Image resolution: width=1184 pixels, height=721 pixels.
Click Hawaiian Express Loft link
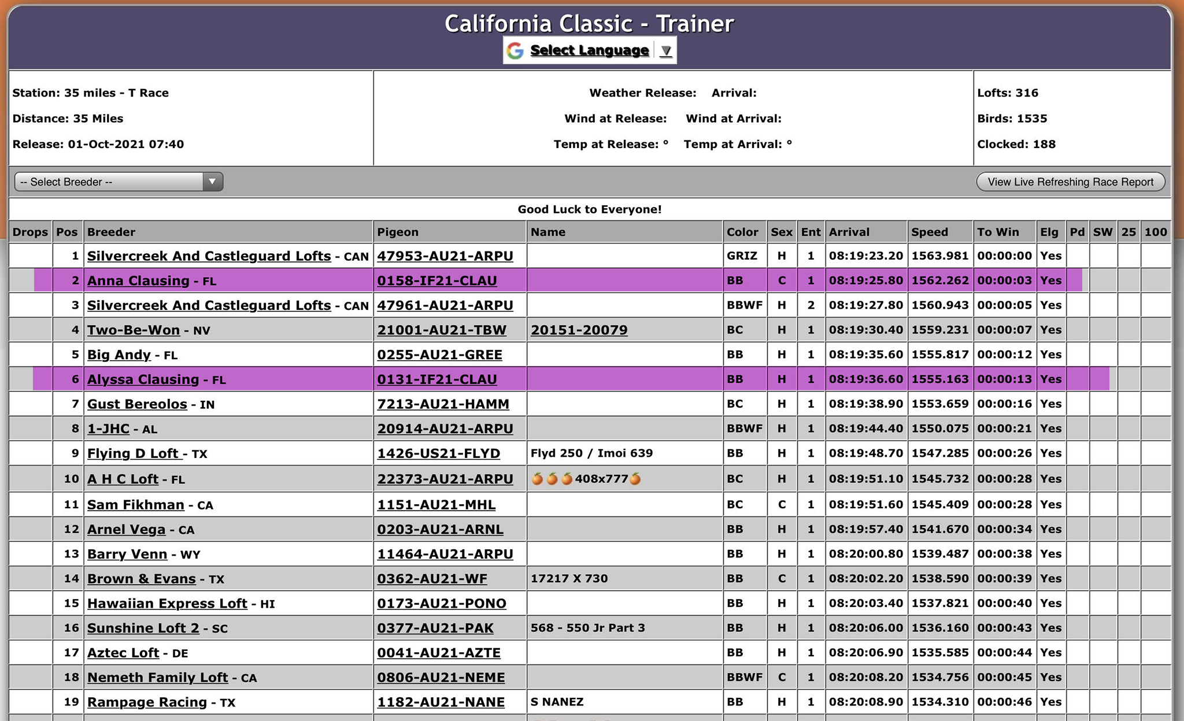coord(167,604)
